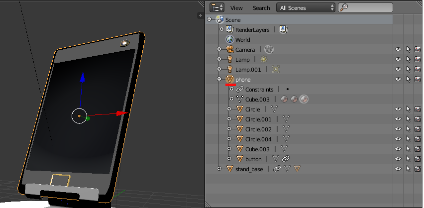Viewport: 424px width, 208px height.
Task: Click the Lamp object bulb icon
Action: tap(230, 59)
